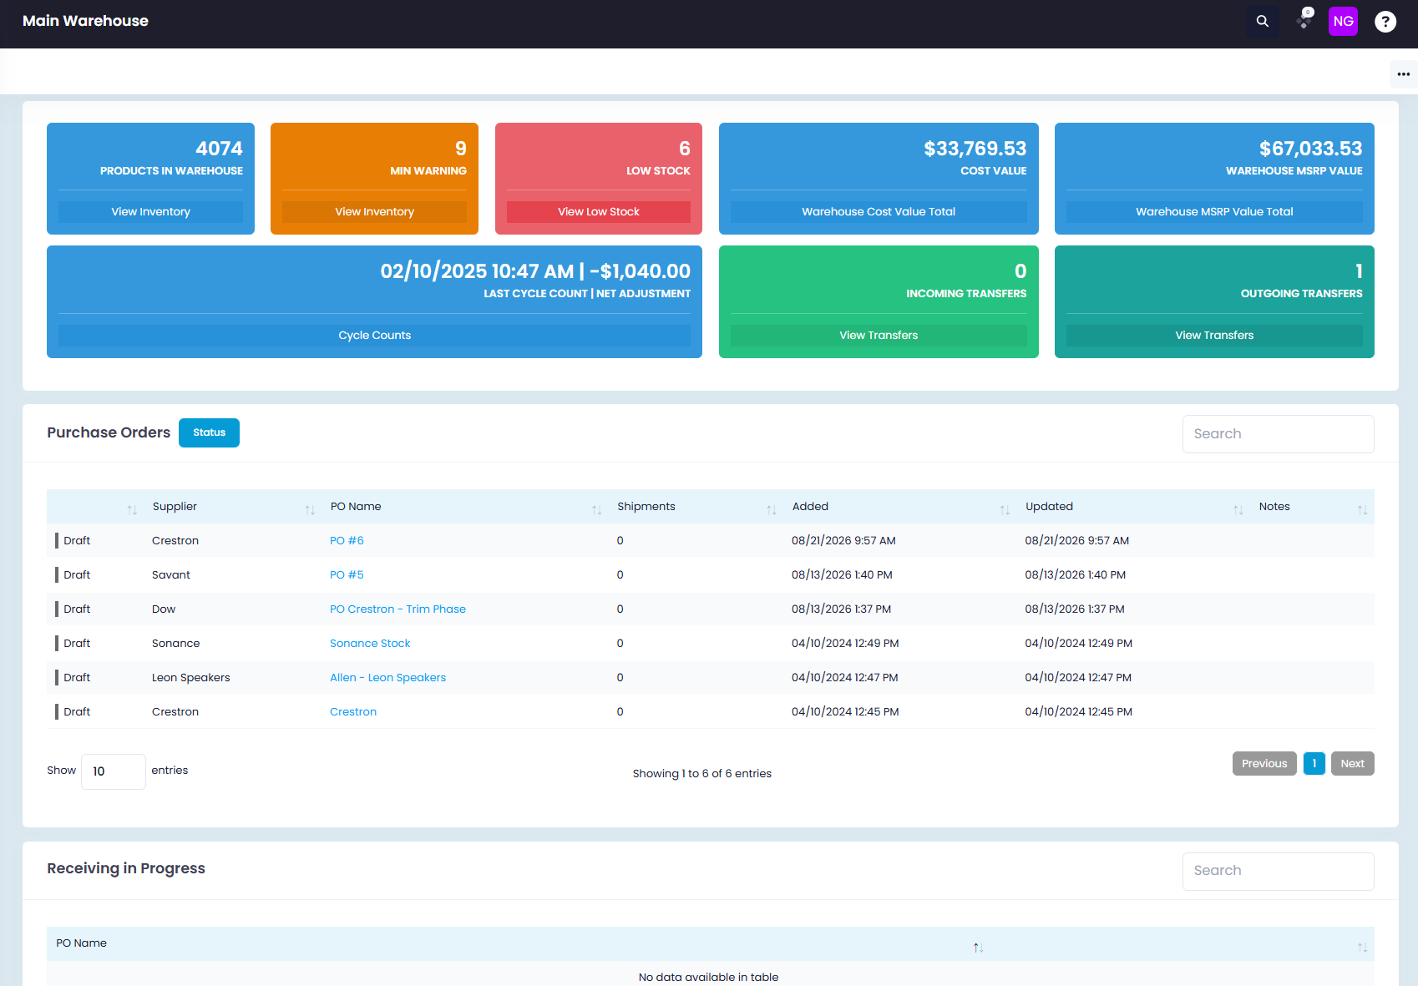Image resolution: width=1418 pixels, height=986 pixels.
Task: Click the Notes column header
Action: tap(1274, 507)
